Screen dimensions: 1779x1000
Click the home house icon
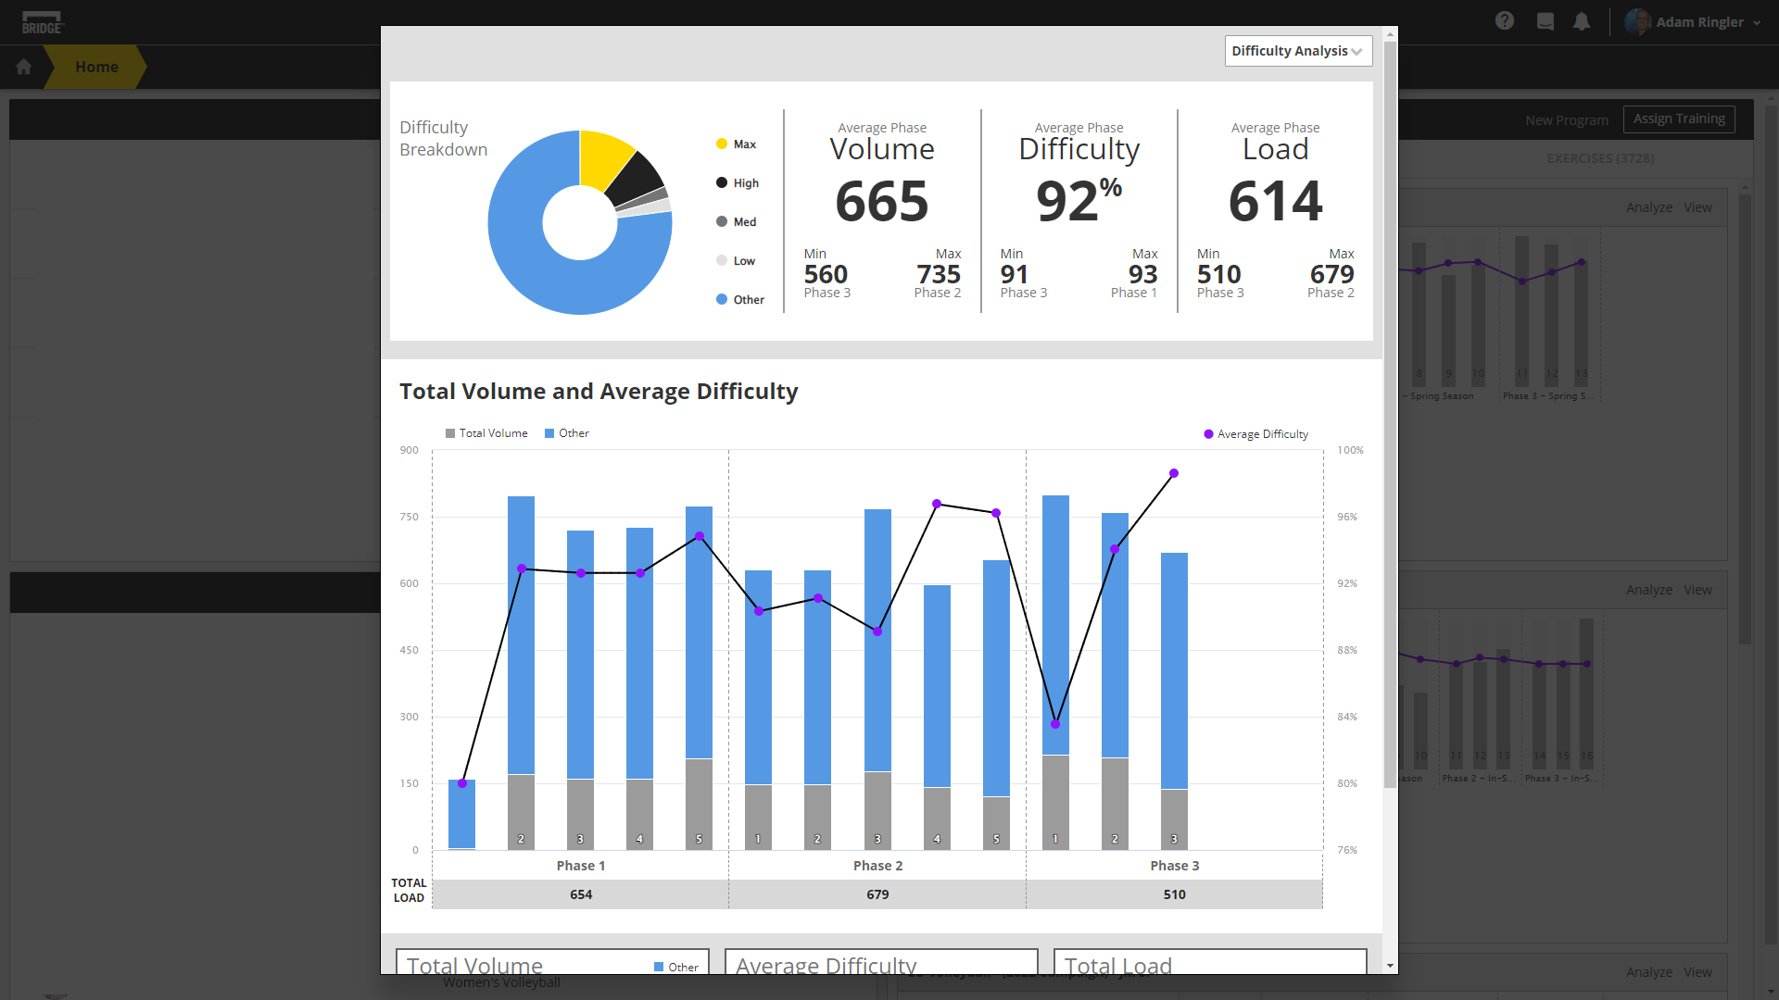(x=24, y=67)
